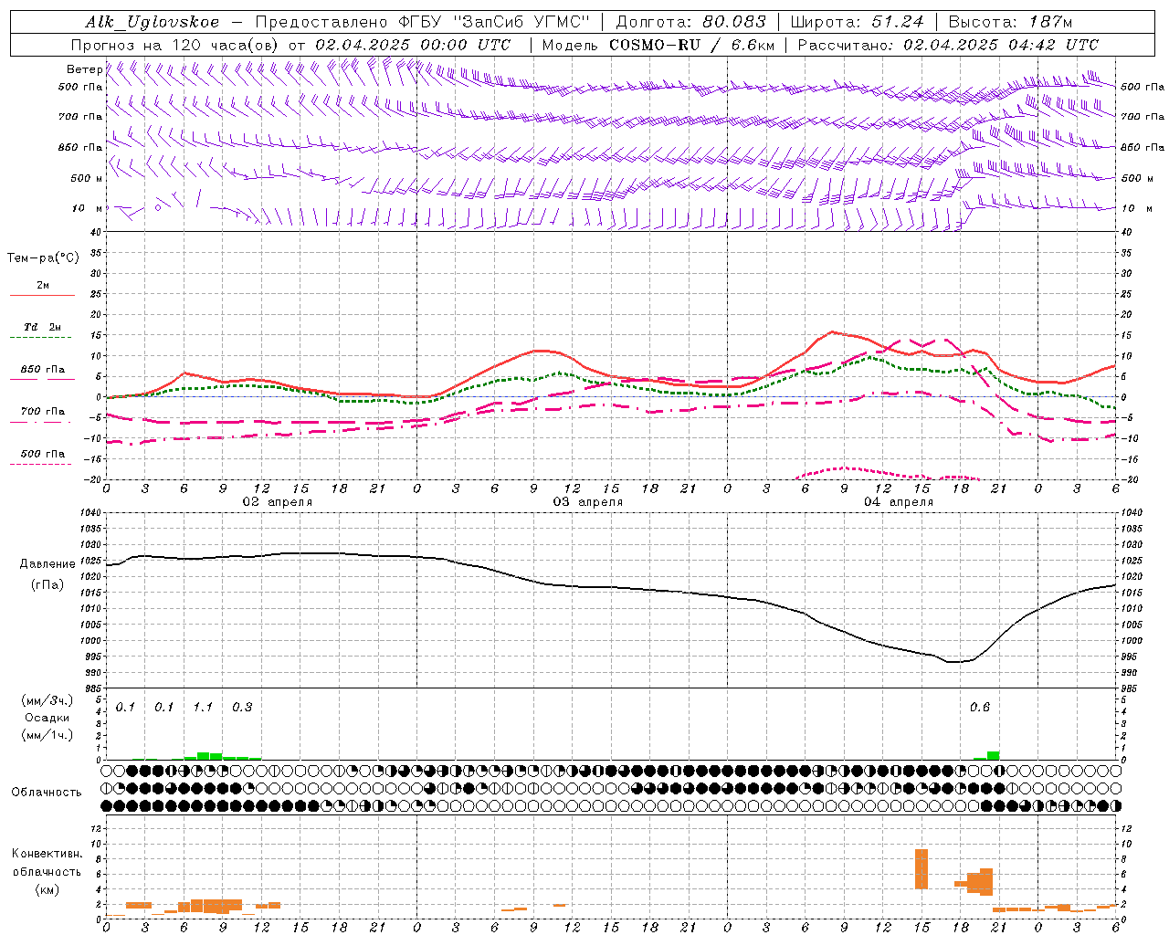Click the date label "02 апреля"

pyautogui.click(x=277, y=502)
